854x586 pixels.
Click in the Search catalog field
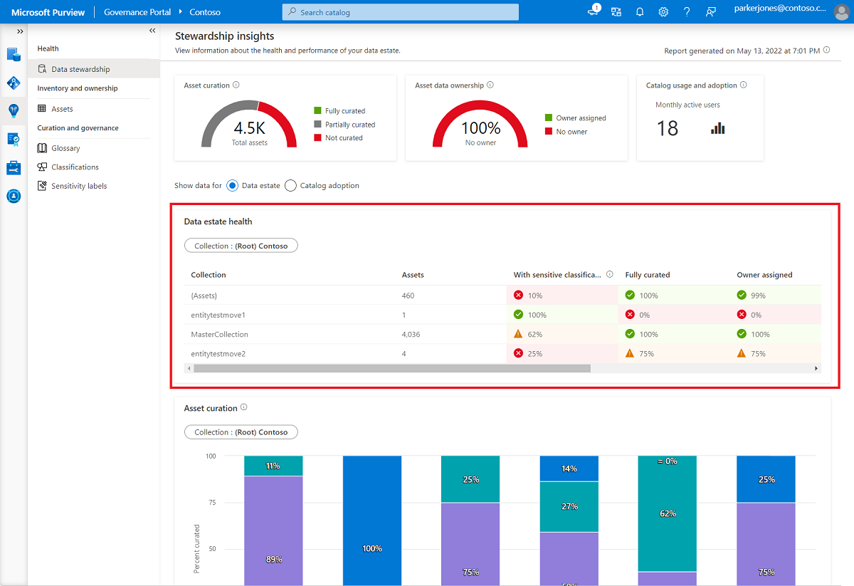pyautogui.click(x=401, y=12)
